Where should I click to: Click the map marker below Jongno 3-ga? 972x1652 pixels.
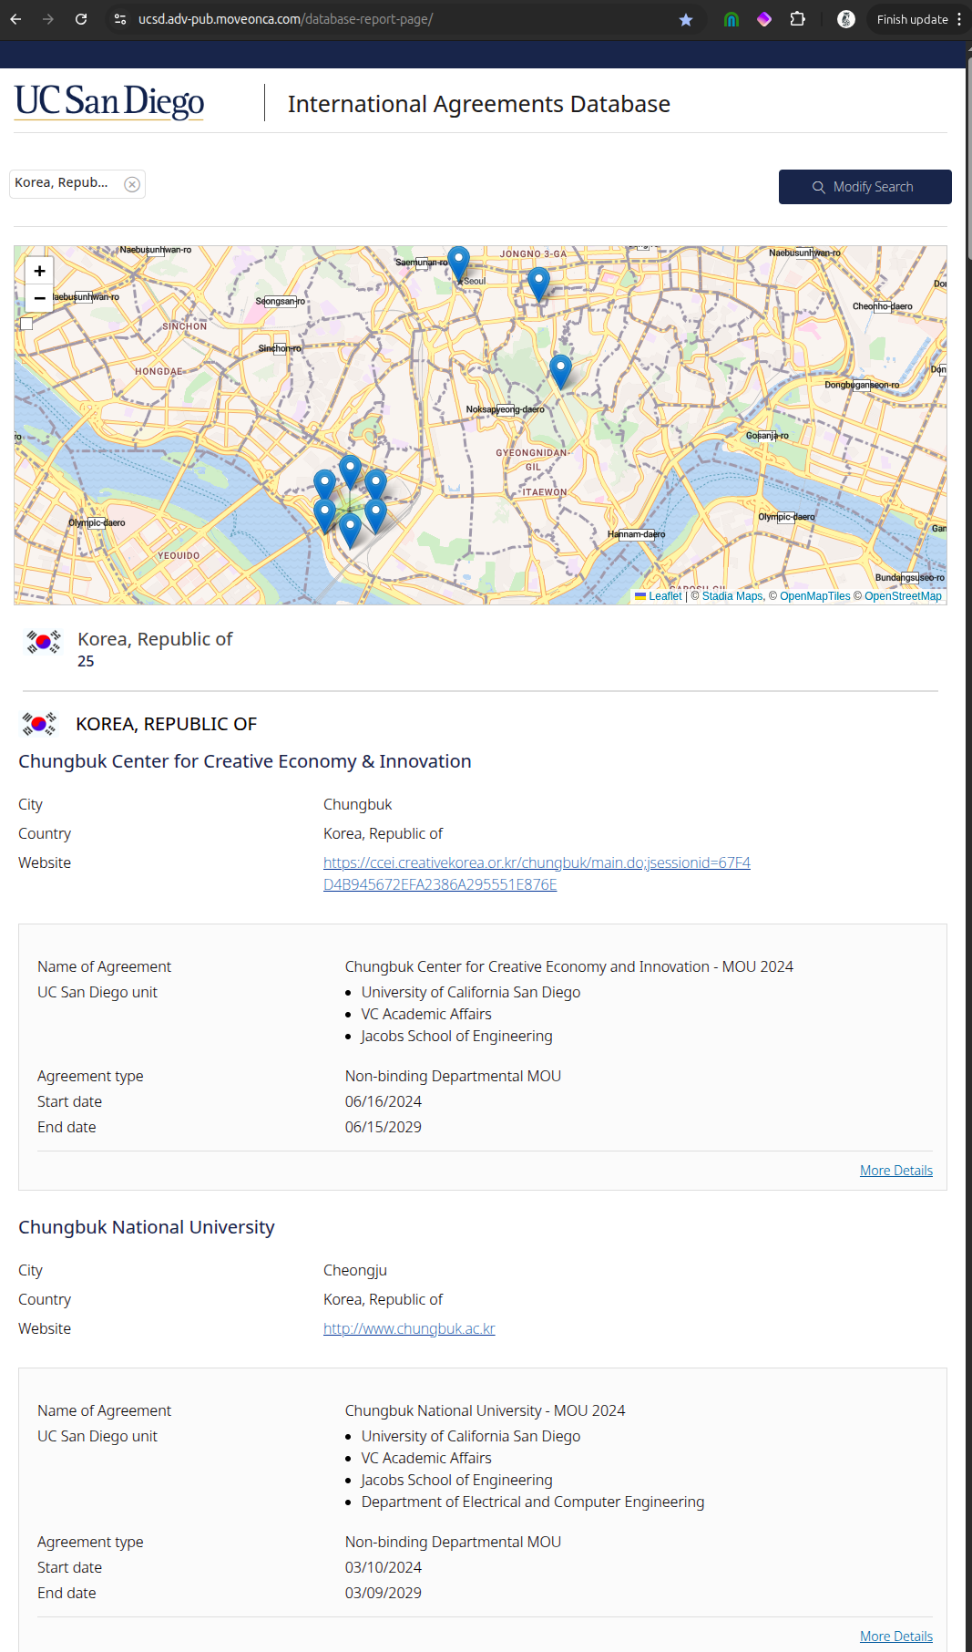[x=538, y=284]
